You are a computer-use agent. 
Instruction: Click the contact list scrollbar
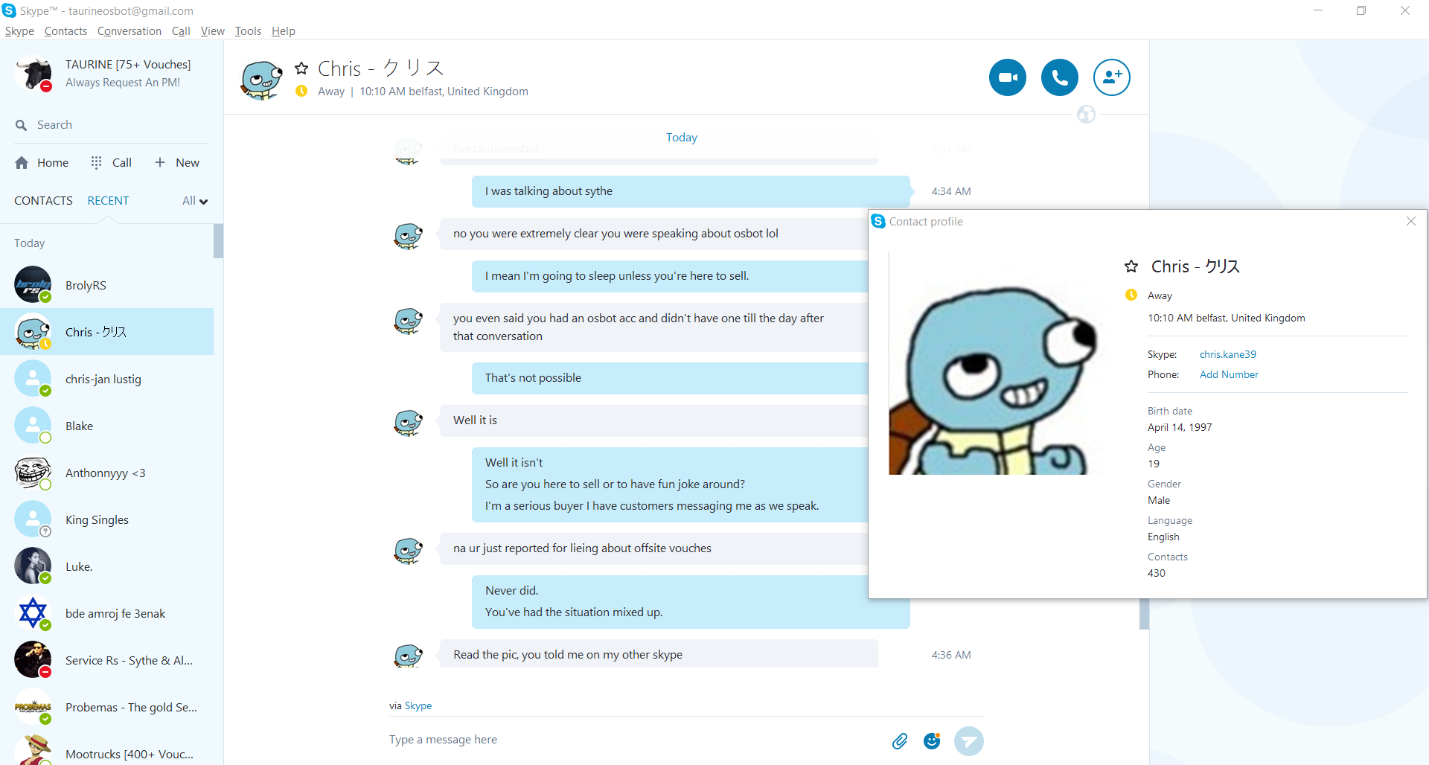coord(218,241)
